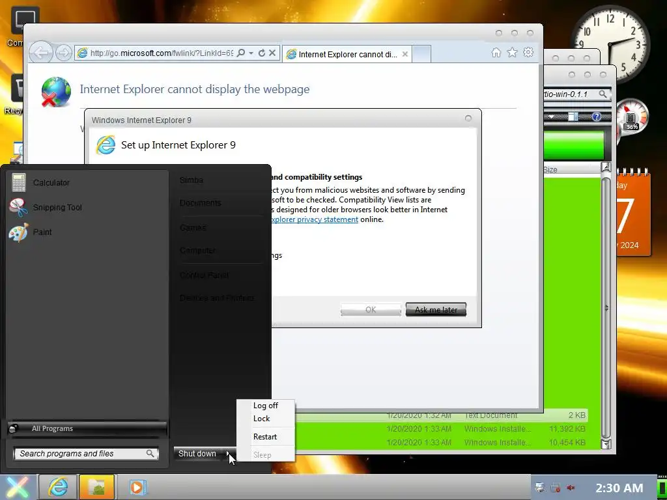Open Internet Explorer from the taskbar

click(x=58, y=487)
